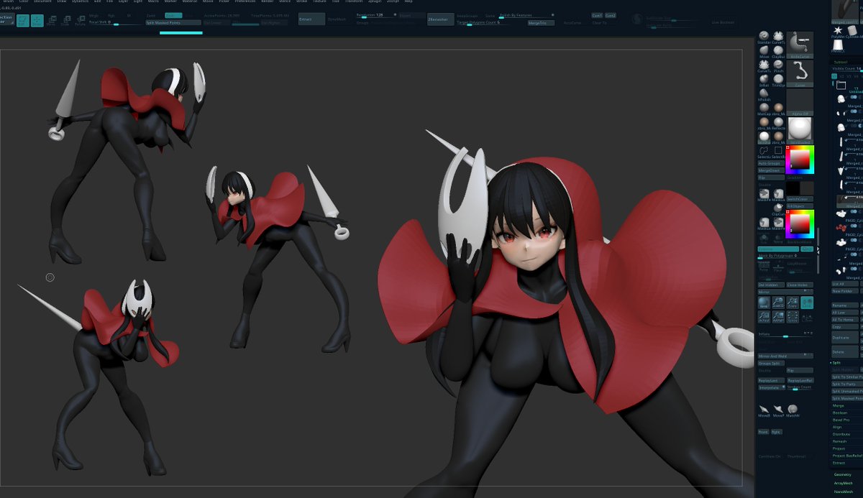The height and width of the screenshot is (498, 863).
Task: Pick a hue in upper color picker
Action: point(800,160)
